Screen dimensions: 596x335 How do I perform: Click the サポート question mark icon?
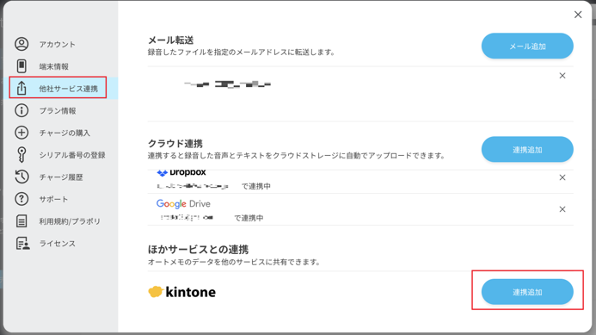coord(22,199)
